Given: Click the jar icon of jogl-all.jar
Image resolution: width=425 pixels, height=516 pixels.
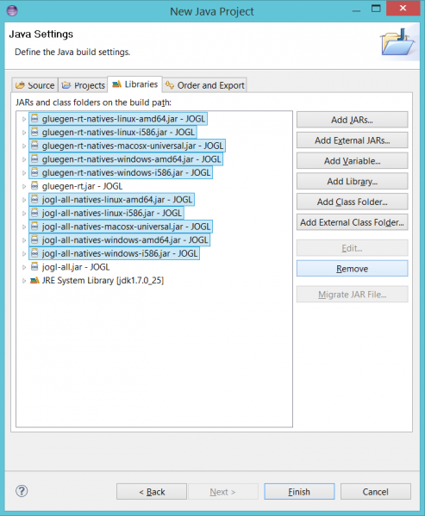Looking at the screenshot, I should coord(34,267).
